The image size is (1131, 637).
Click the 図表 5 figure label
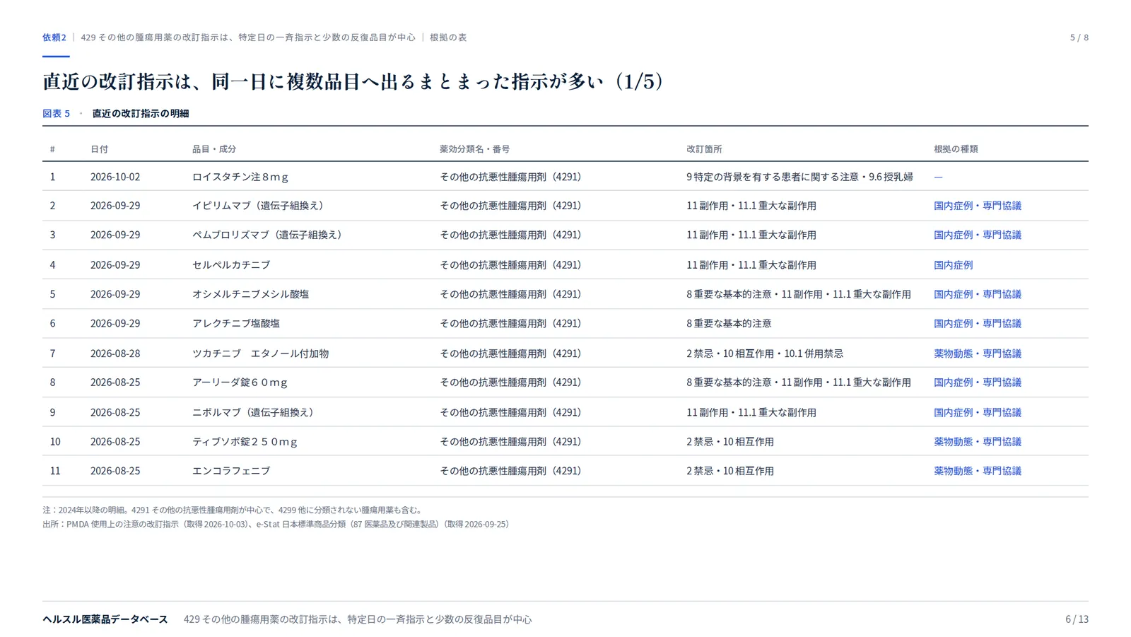[x=57, y=113]
